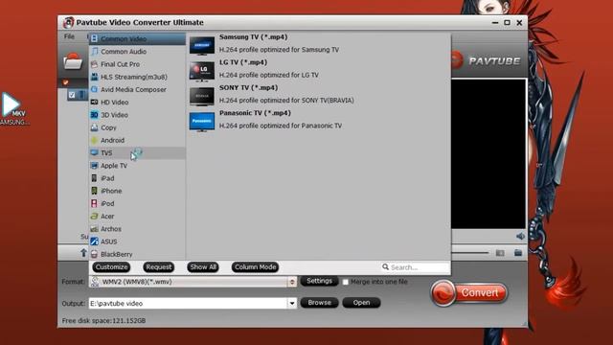Toggle Merge into one file checkbox
Image resolution: width=613 pixels, height=345 pixels.
click(345, 282)
